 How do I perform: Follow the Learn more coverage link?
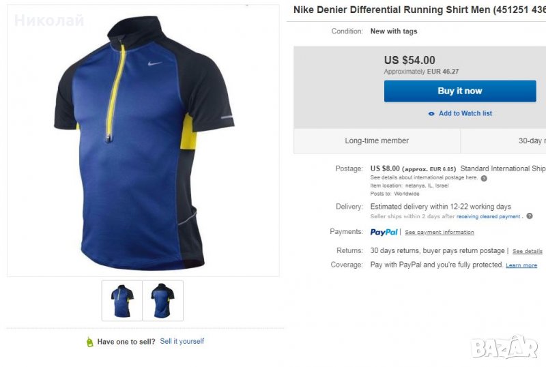[521, 265]
